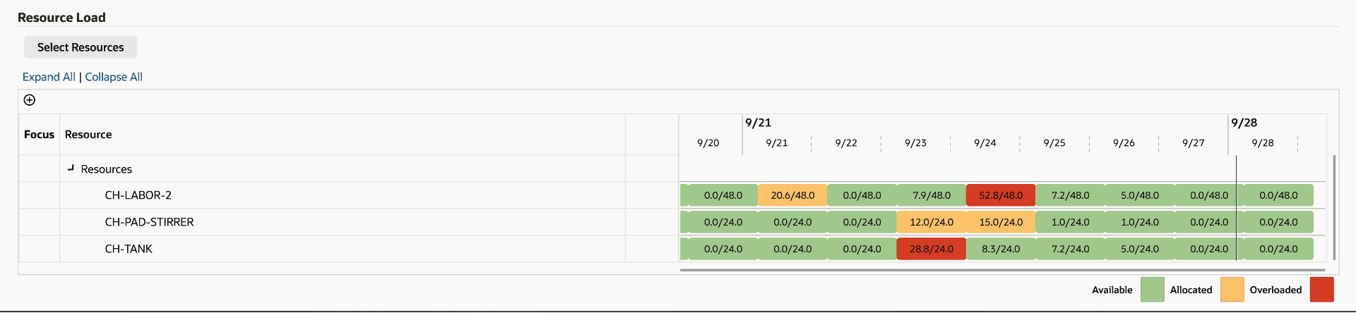This screenshot has width=1356, height=313.
Task: Click the orange Allocated legend swatch
Action: point(1232,290)
